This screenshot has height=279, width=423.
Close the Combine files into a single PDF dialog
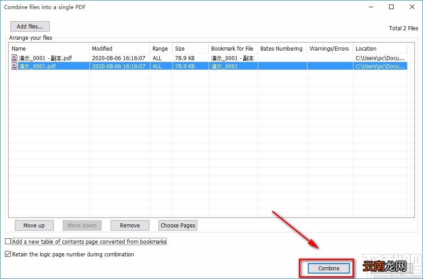point(412,7)
